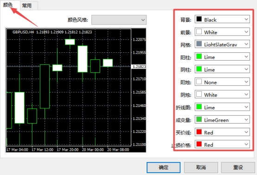Open the 背景 Black color dropdown
This screenshot has width=257, height=175.
click(222, 19)
